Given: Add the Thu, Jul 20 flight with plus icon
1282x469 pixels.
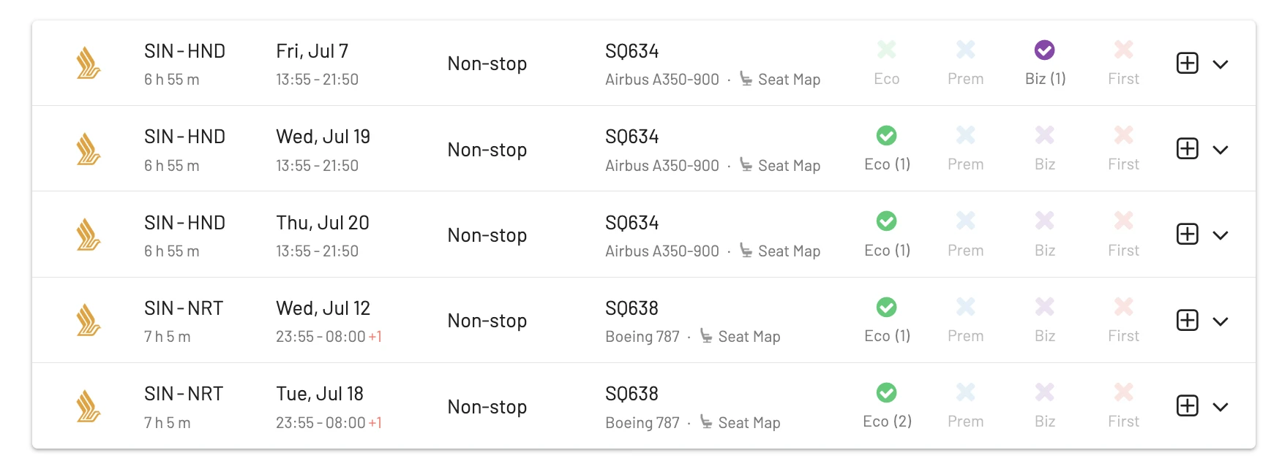Looking at the screenshot, I should pos(1187,234).
